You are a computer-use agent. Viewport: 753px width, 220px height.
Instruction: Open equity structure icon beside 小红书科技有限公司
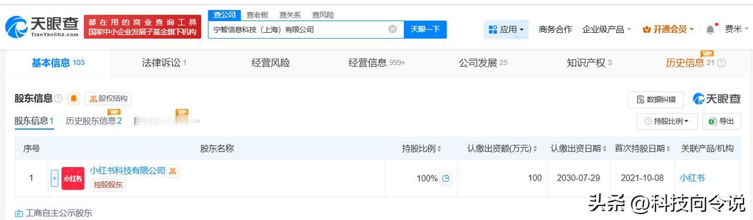(x=173, y=171)
